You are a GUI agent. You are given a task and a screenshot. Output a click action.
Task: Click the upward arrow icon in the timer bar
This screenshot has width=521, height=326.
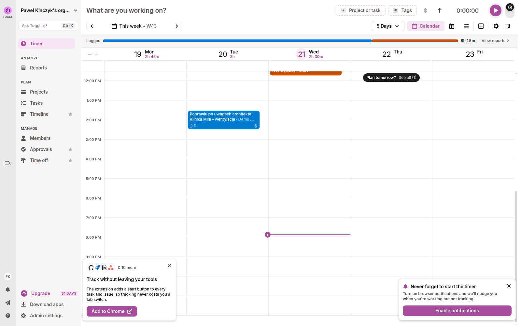click(440, 10)
